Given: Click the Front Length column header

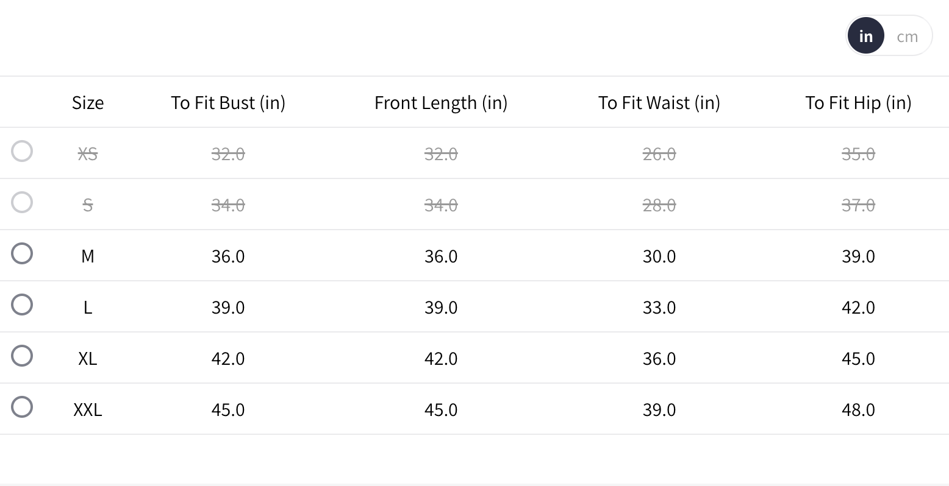Looking at the screenshot, I should [441, 102].
